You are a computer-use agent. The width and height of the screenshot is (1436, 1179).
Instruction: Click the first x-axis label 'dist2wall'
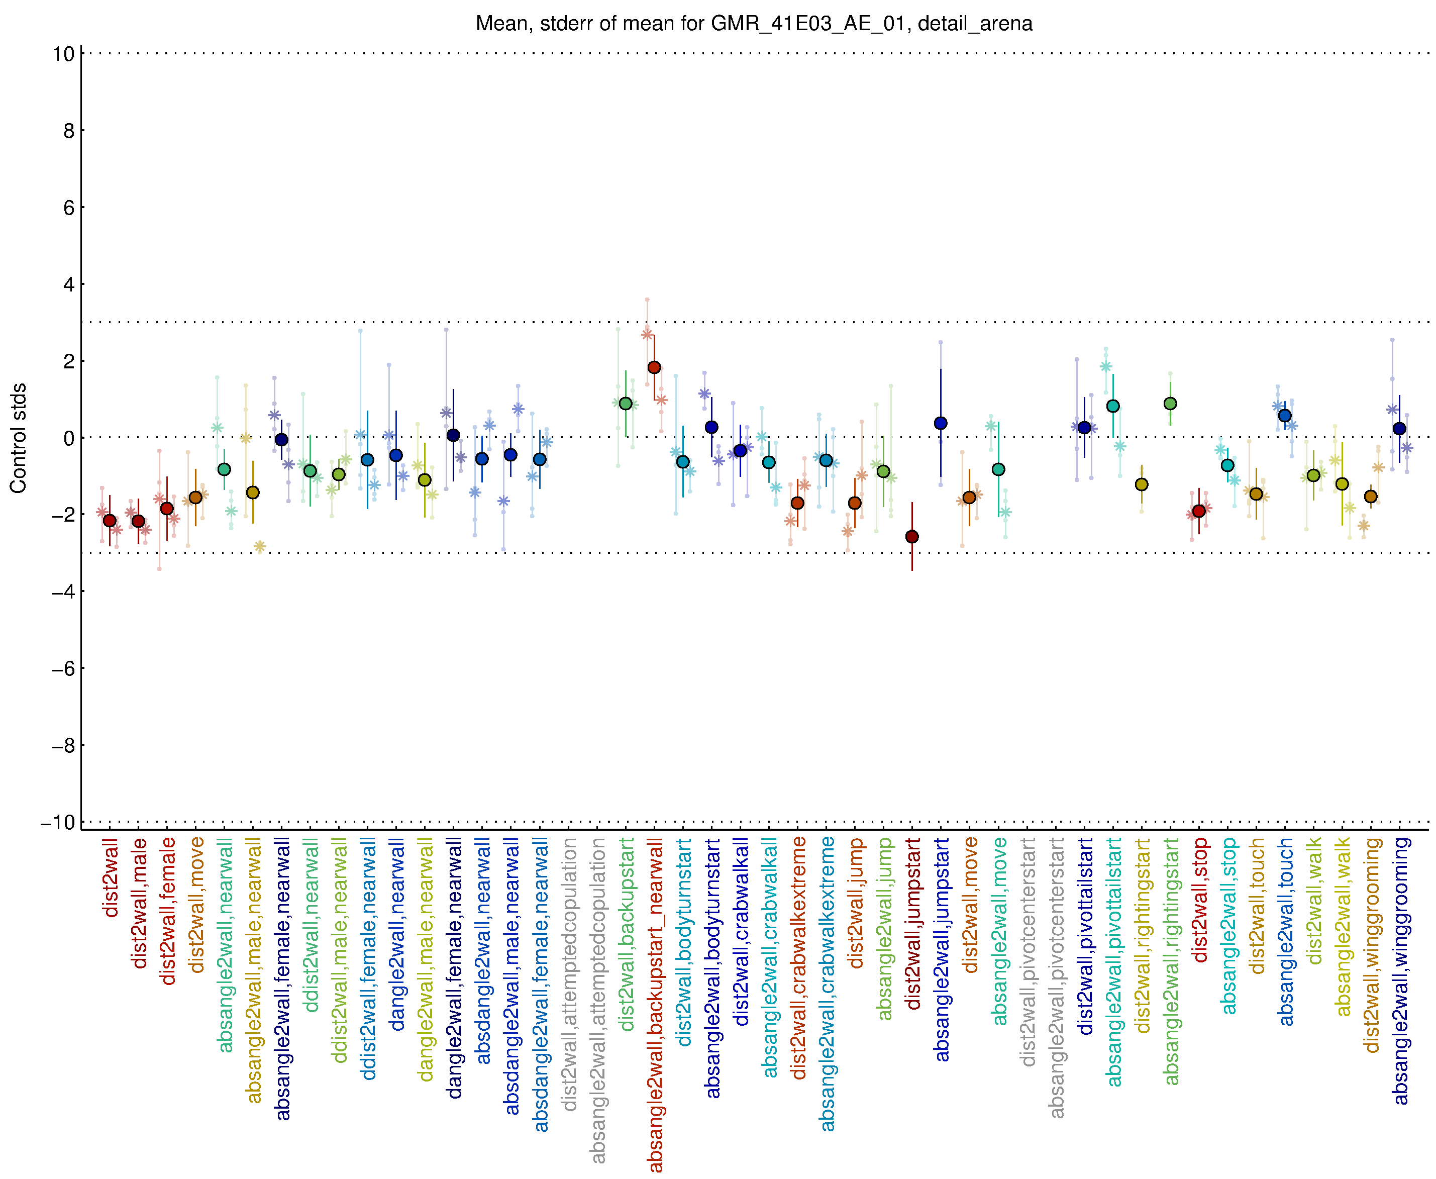point(111,877)
